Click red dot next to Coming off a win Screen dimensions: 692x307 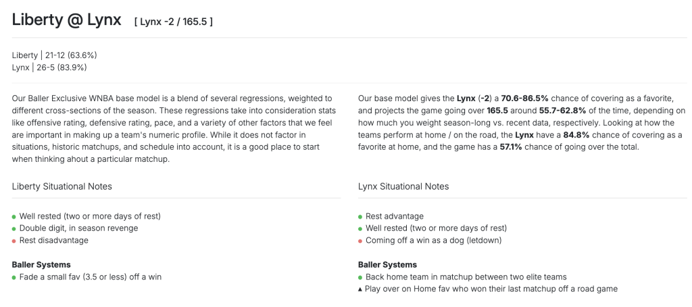[360, 240]
